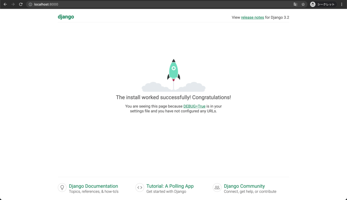
Task: Open the Chrome three-dot menu
Action: (342, 4)
